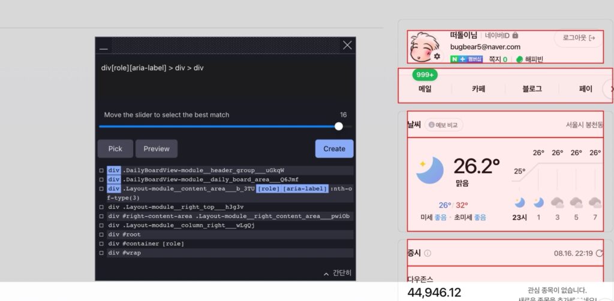Click the 초미세 좋음 ultrafine dust status
The image size is (614, 301).
point(470,218)
